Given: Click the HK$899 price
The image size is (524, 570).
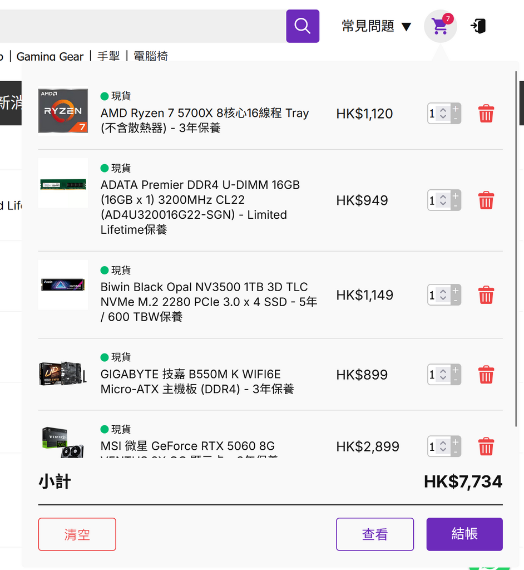Looking at the screenshot, I should click(362, 375).
